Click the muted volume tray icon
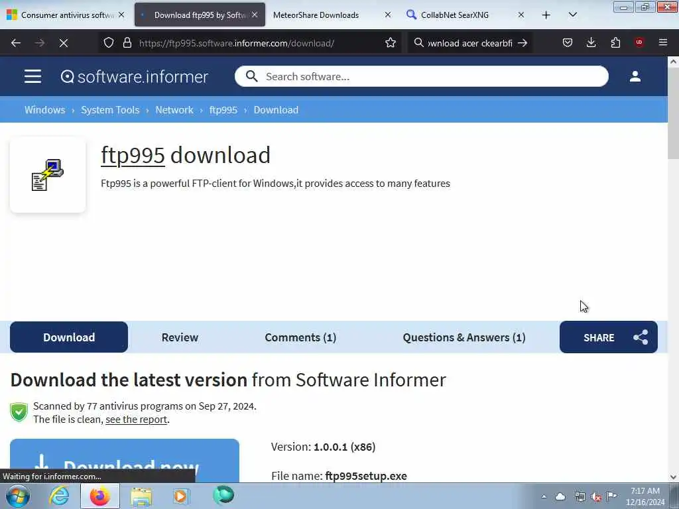 point(596,496)
